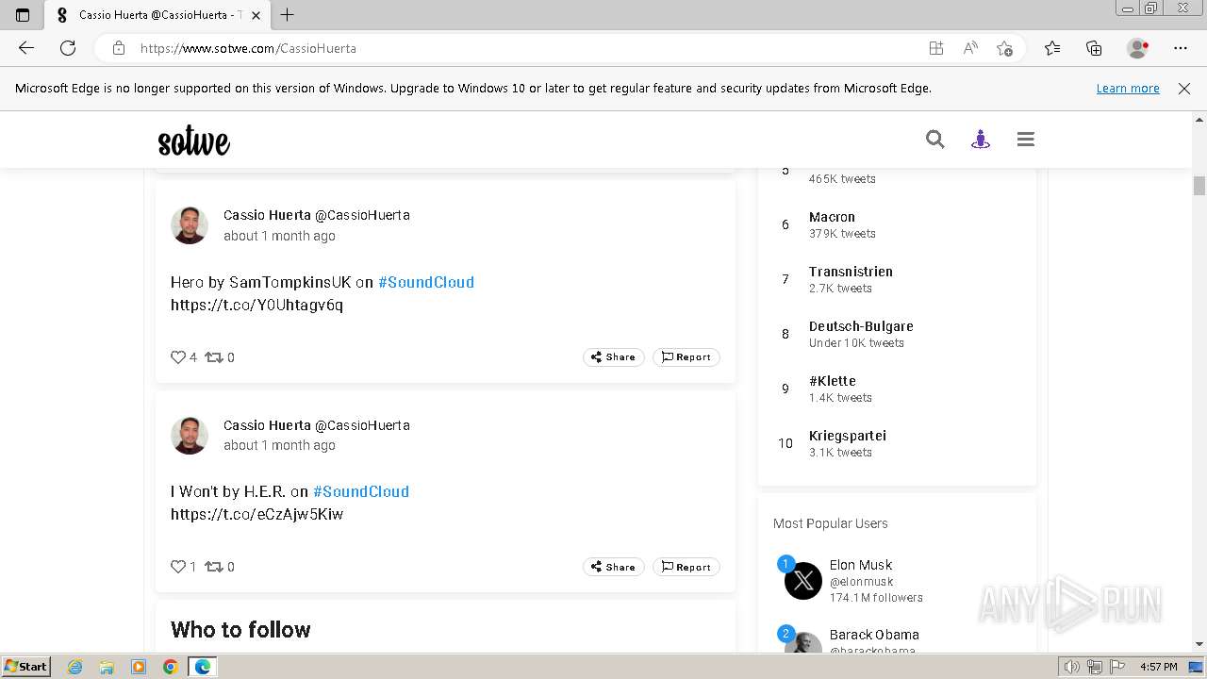Open the Transnistrien trending topic
Screen dimensions: 1207x679
click(x=851, y=272)
